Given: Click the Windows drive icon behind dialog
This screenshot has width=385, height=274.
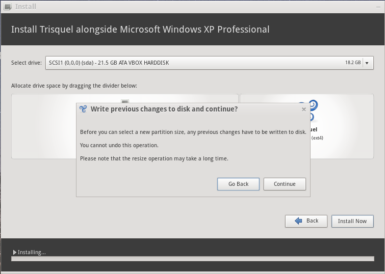Looking at the screenshot, I should (x=125, y=101).
